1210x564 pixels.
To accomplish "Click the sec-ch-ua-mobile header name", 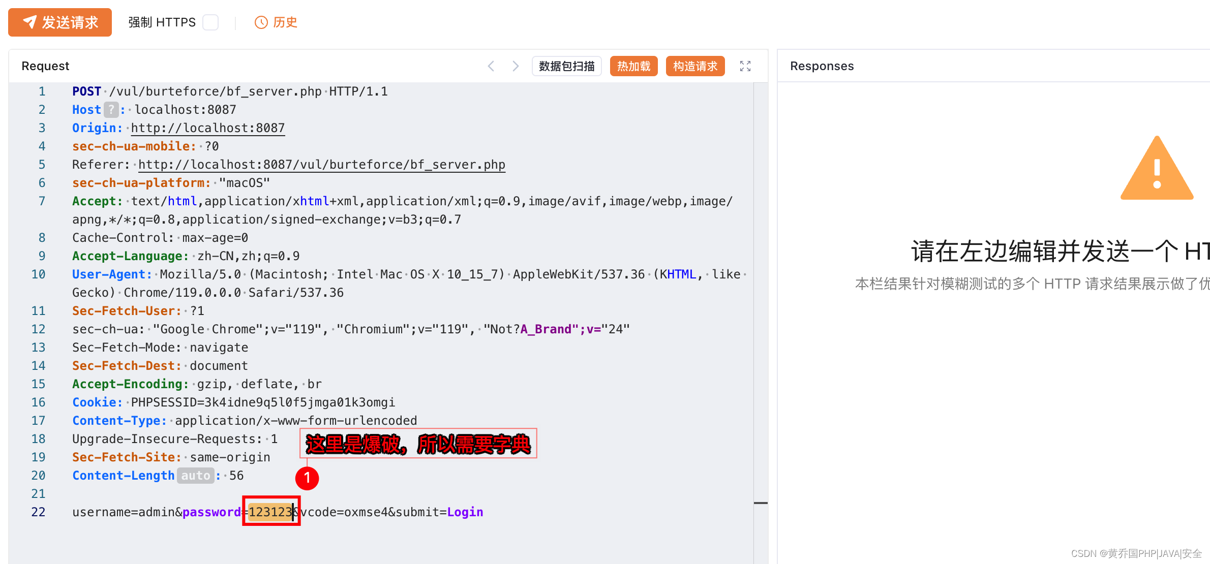I will tap(134, 146).
